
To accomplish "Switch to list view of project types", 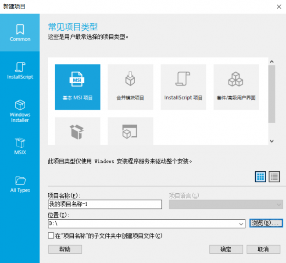I will click(x=274, y=177).
